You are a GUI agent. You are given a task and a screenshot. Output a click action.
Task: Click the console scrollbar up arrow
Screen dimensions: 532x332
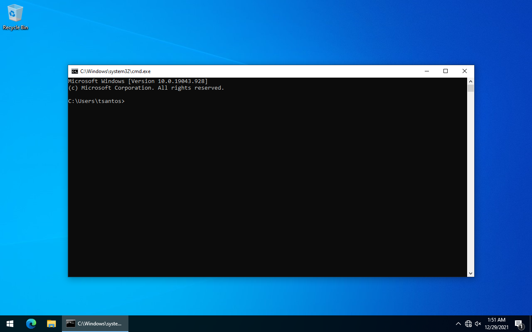click(470, 81)
